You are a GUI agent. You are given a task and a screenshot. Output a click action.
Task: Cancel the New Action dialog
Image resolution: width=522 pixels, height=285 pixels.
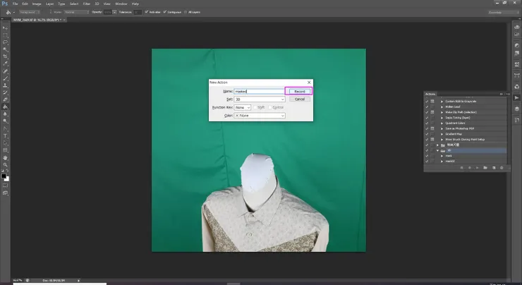click(x=298, y=99)
